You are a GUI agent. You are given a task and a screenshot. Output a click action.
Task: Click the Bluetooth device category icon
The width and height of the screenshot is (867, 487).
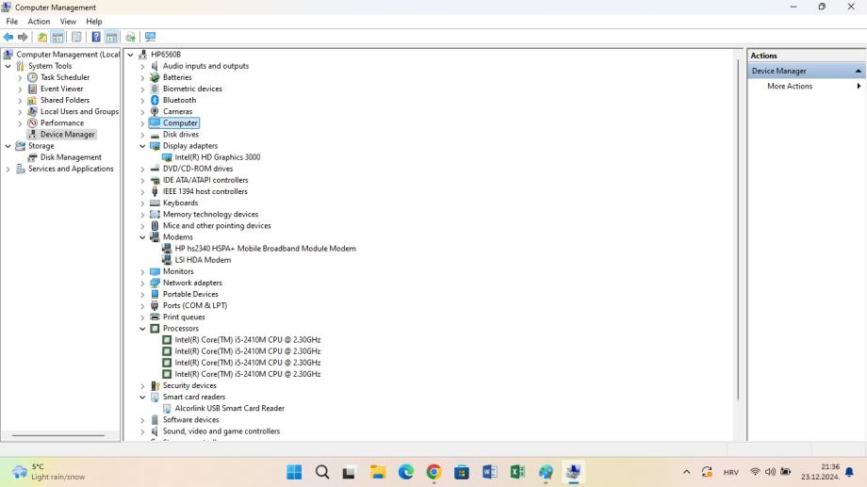pos(155,100)
